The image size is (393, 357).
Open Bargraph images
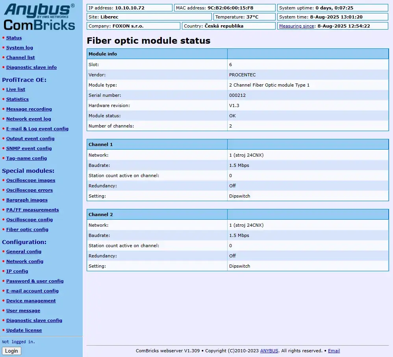[27, 200]
